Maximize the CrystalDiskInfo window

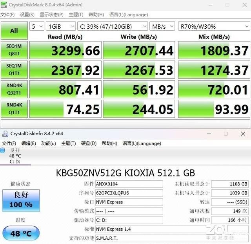pyautogui.click(x=226, y=134)
